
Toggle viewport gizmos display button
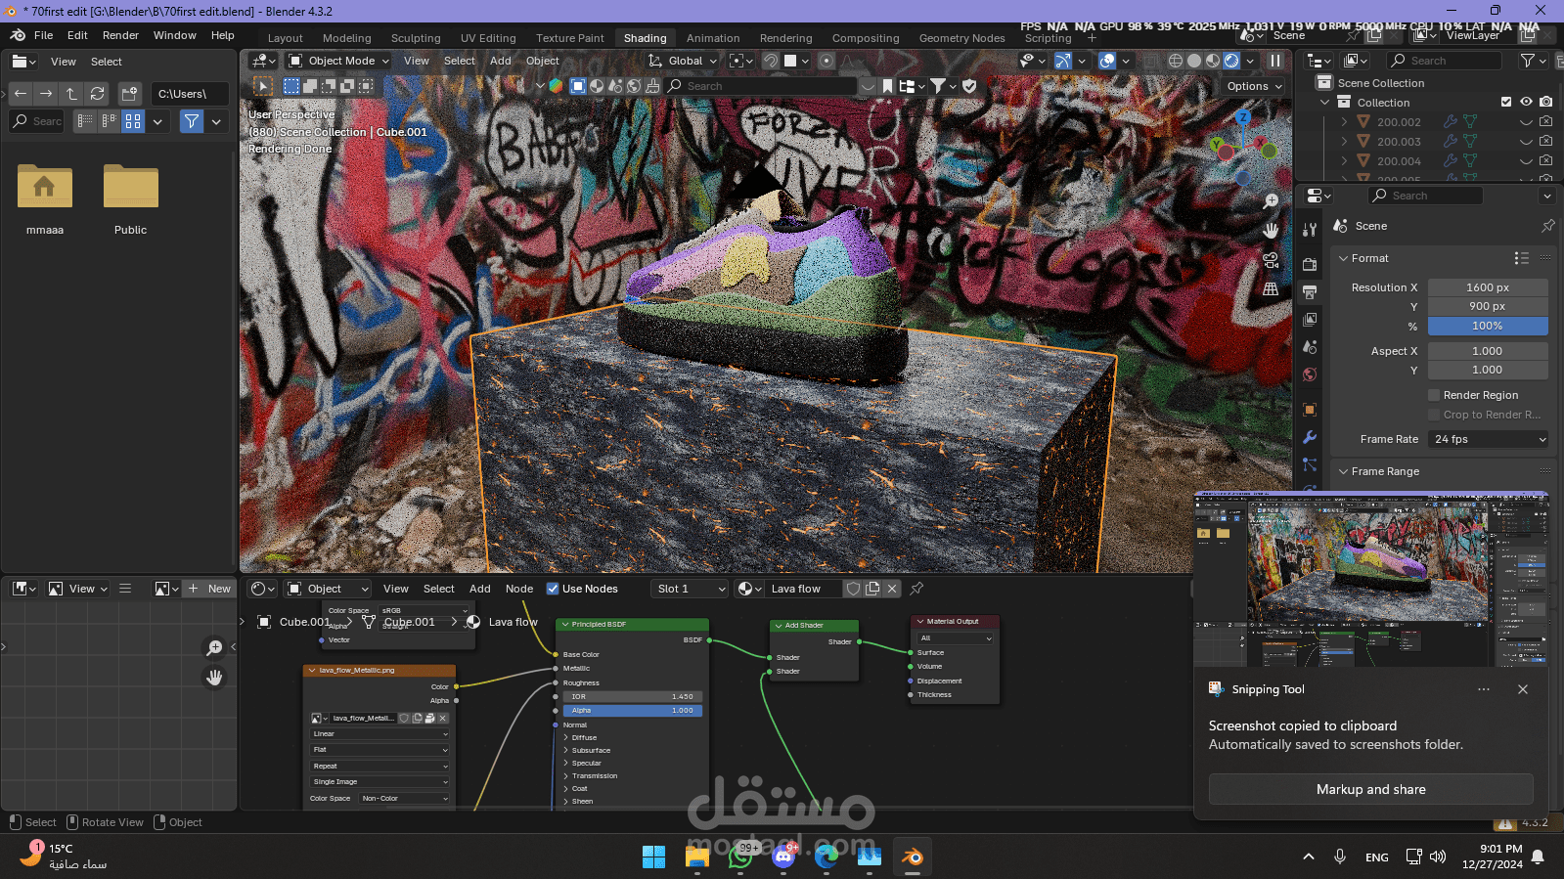(x=1062, y=61)
